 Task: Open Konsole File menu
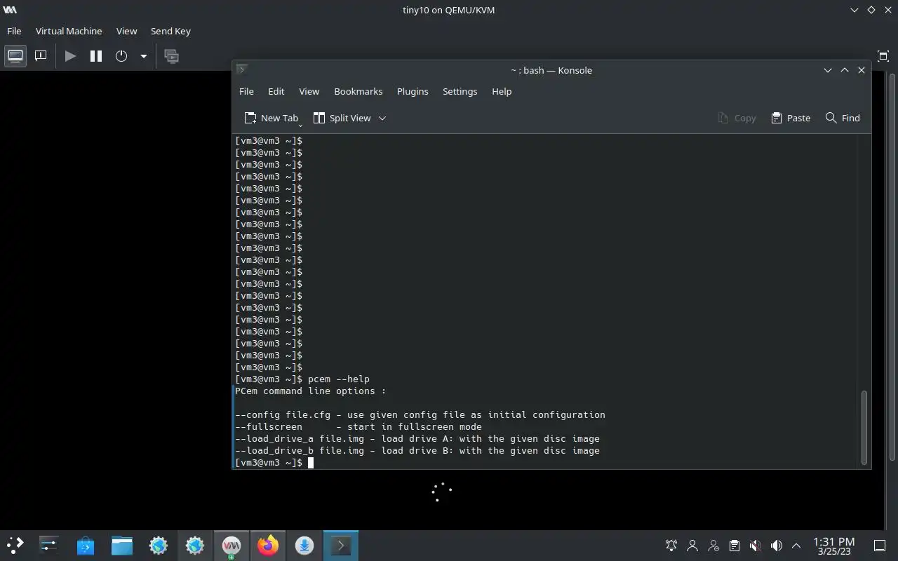246,91
